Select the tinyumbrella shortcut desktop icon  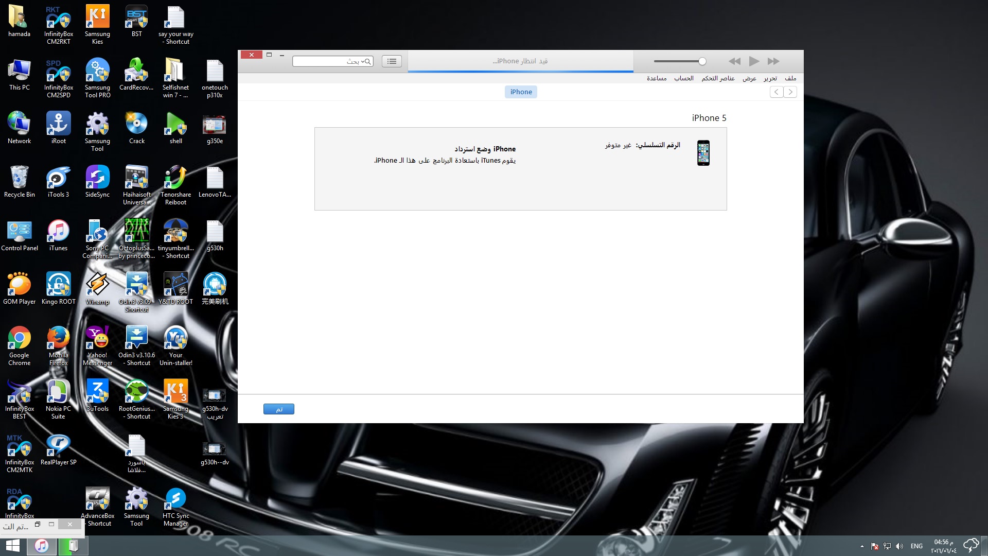175,239
